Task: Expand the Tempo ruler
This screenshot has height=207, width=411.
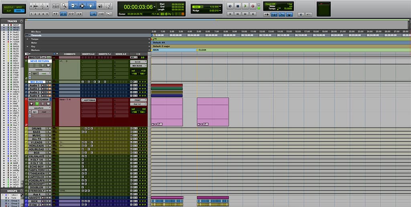Action: [27, 39]
